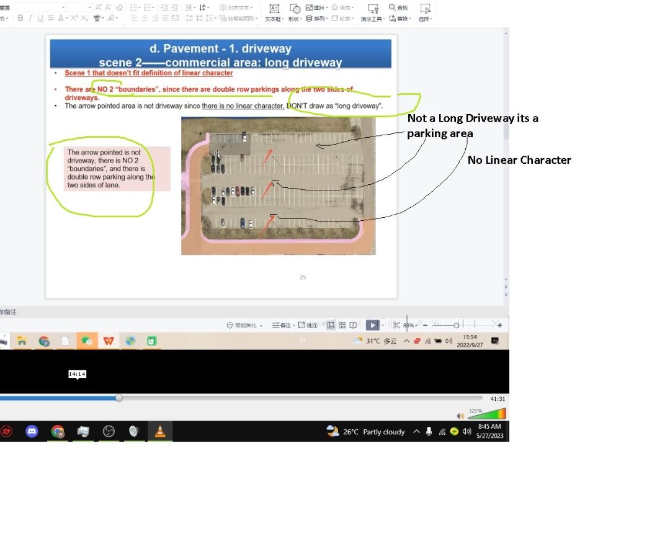670x536 pixels.
Task: Toggle underline formatting in the ribbon
Action: point(40,19)
